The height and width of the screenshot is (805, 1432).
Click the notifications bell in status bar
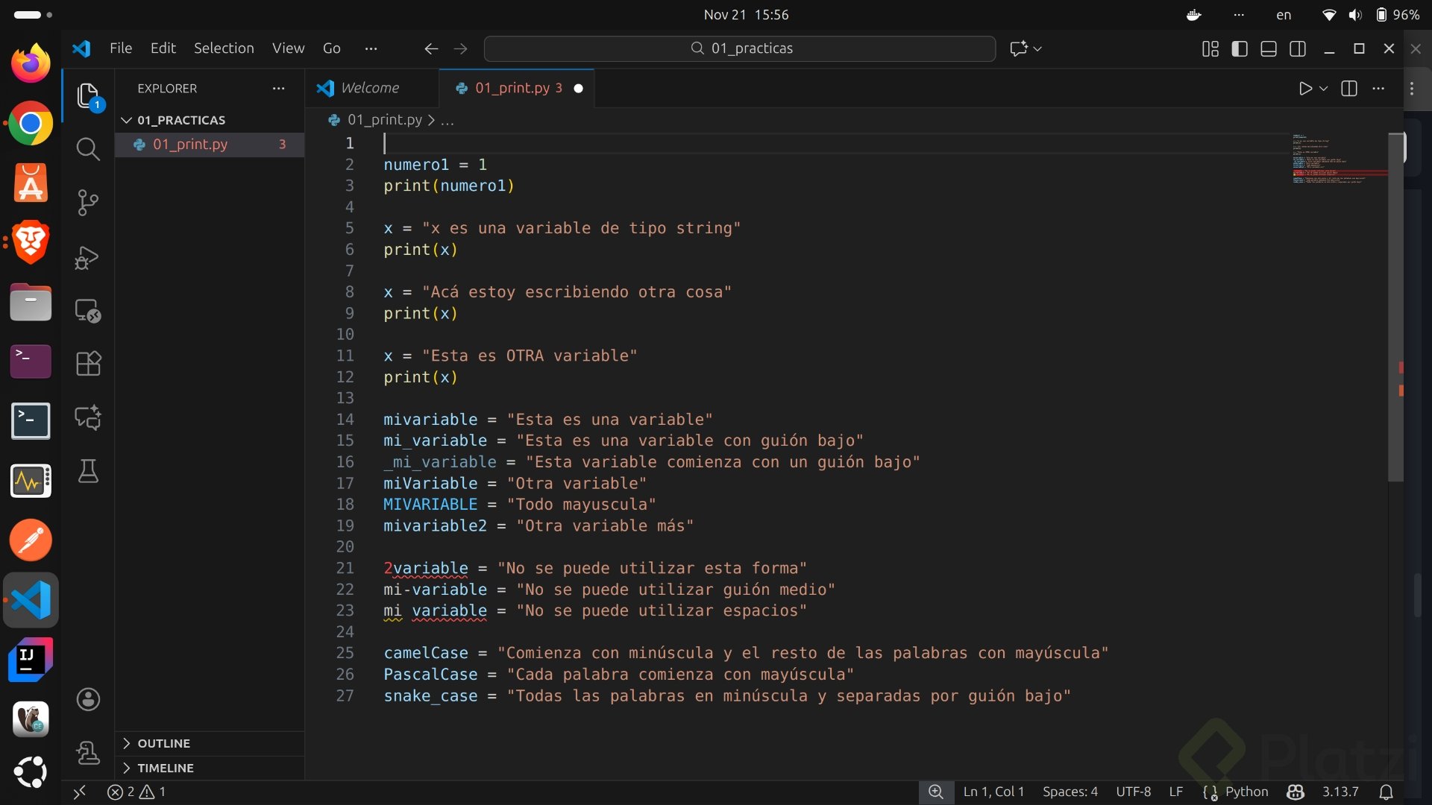[1386, 792]
